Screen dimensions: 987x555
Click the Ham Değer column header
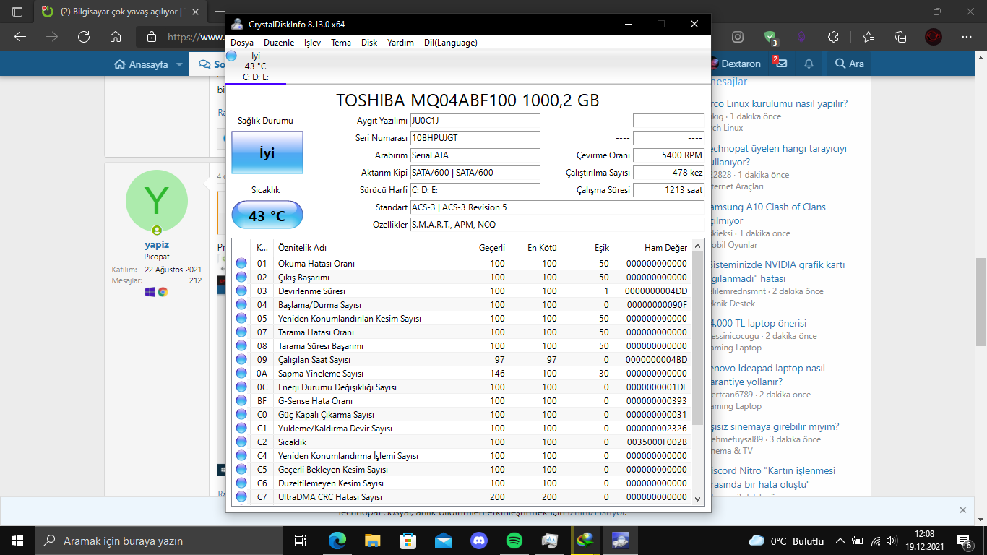click(x=652, y=248)
